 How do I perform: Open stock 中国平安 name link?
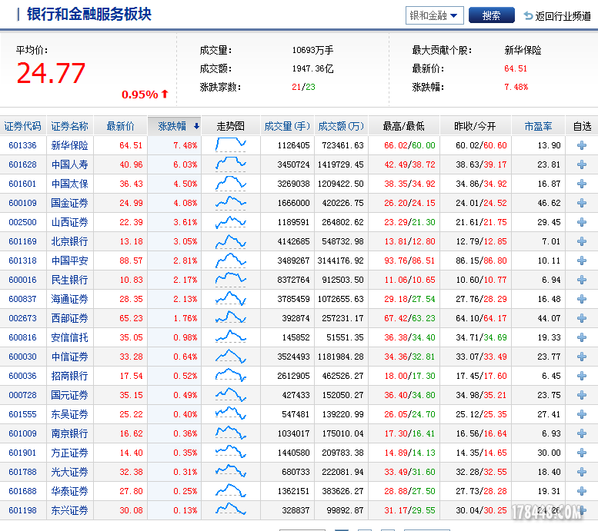[x=70, y=261]
